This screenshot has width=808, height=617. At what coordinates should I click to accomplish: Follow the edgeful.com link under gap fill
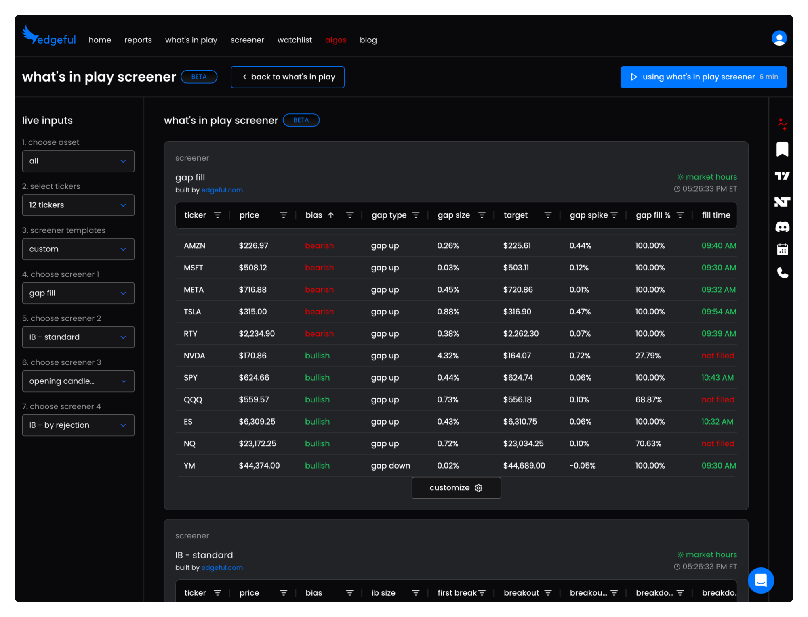(x=222, y=190)
